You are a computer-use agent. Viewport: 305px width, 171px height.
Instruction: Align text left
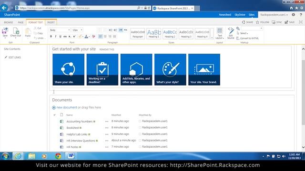point(101,37)
